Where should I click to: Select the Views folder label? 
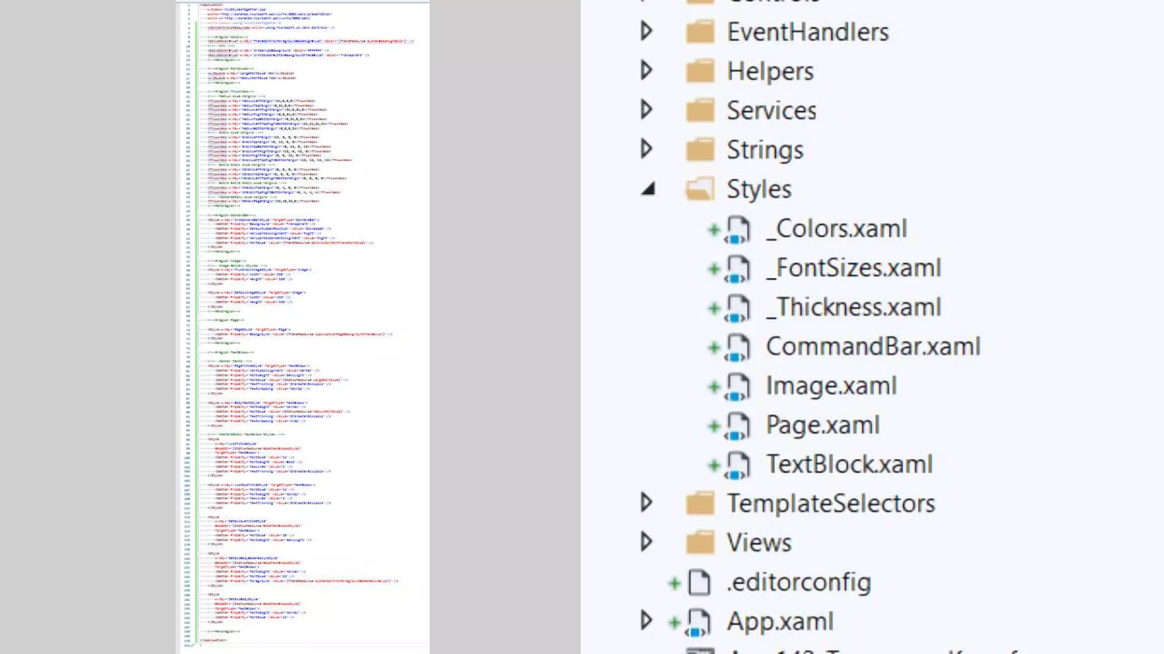(759, 543)
